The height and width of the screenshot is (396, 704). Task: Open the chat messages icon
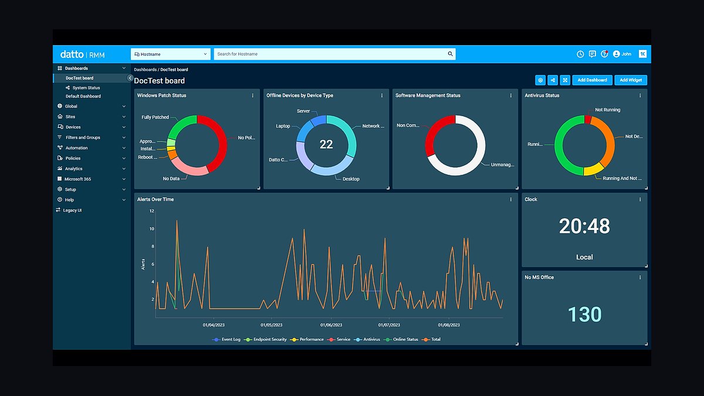(593, 54)
